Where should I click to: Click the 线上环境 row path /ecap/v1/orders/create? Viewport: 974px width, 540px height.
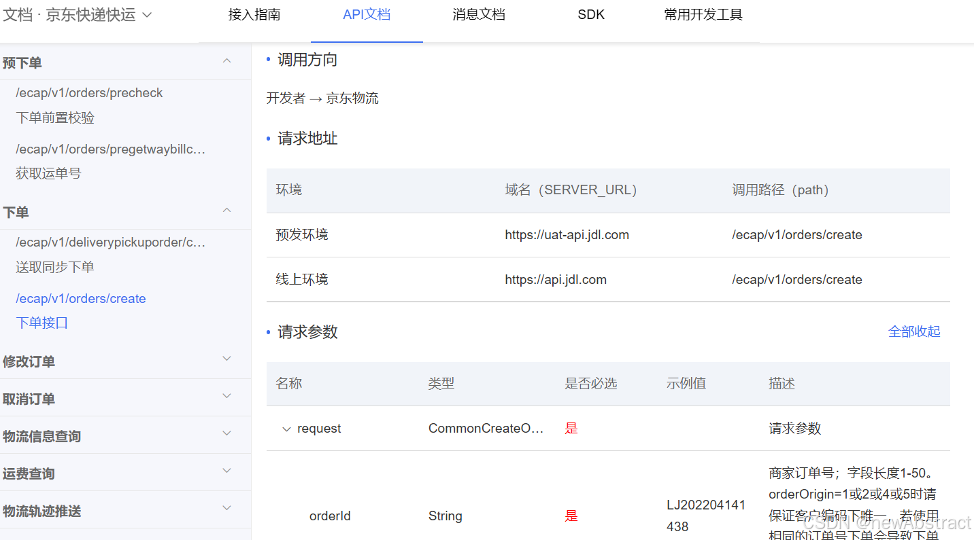pyautogui.click(x=797, y=280)
